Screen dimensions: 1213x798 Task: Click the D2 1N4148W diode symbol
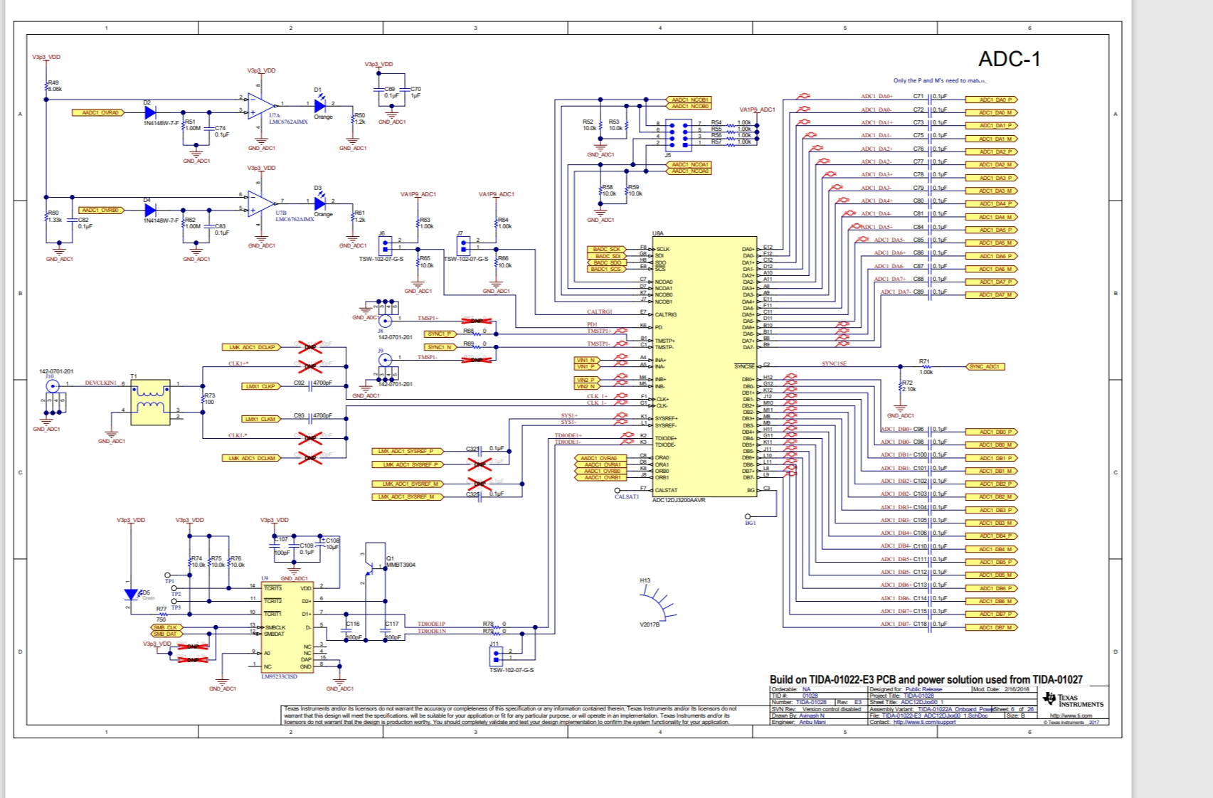pos(150,112)
